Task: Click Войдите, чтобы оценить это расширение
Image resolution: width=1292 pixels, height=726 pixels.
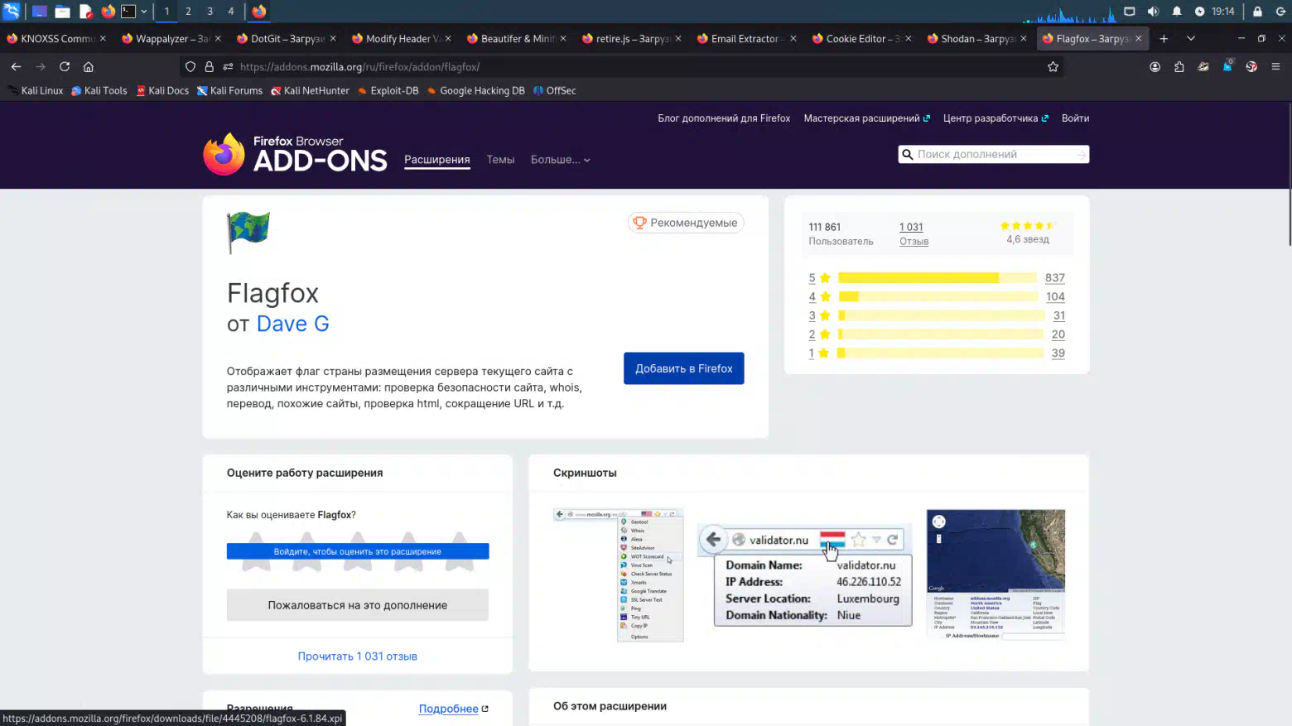Action: (358, 551)
